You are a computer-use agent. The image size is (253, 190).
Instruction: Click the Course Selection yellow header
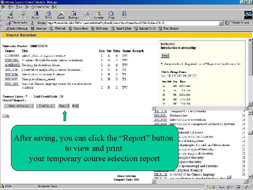coord(126,35)
